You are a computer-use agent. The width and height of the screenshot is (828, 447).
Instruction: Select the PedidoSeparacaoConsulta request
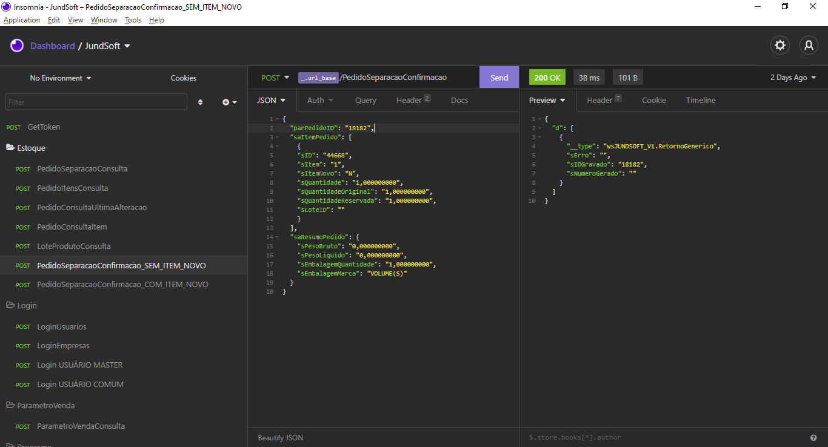click(x=124, y=168)
